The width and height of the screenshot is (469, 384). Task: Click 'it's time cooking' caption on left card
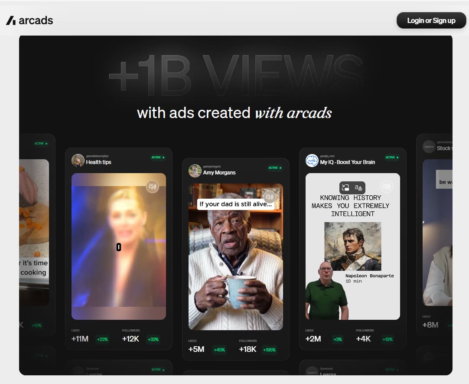[x=33, y=268]
